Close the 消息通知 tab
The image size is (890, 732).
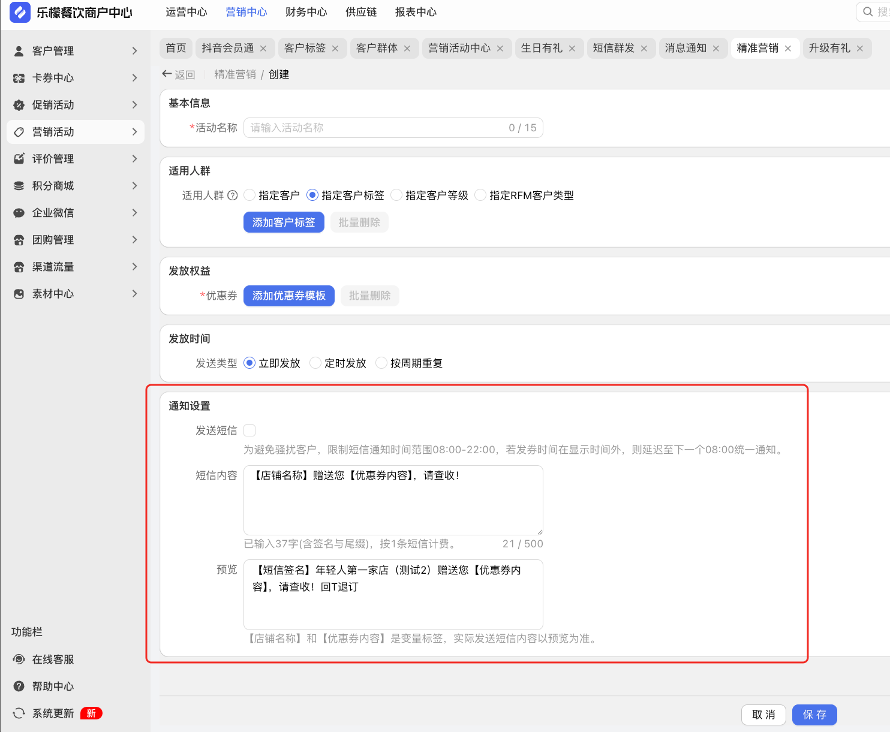[x=716, y=49]
